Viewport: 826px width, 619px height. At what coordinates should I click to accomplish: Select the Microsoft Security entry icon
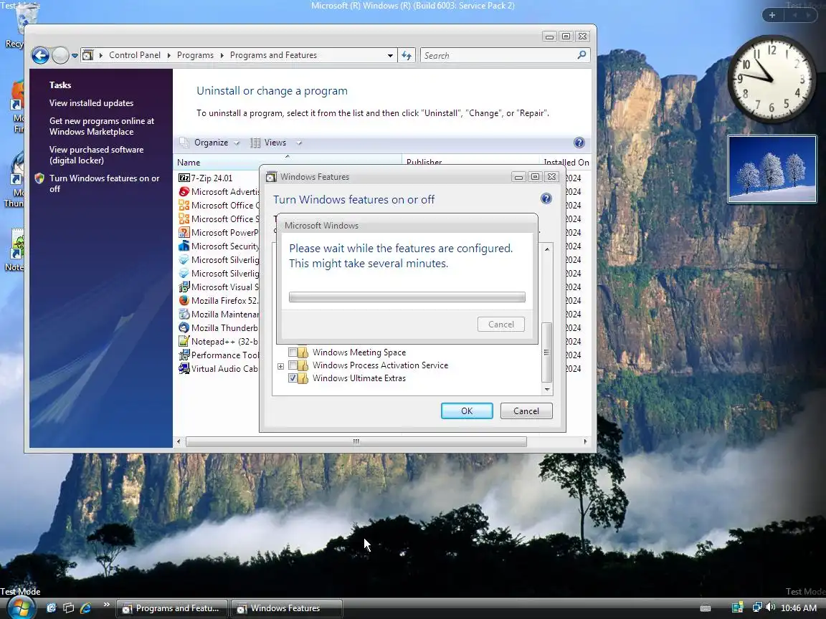[184, 246]
